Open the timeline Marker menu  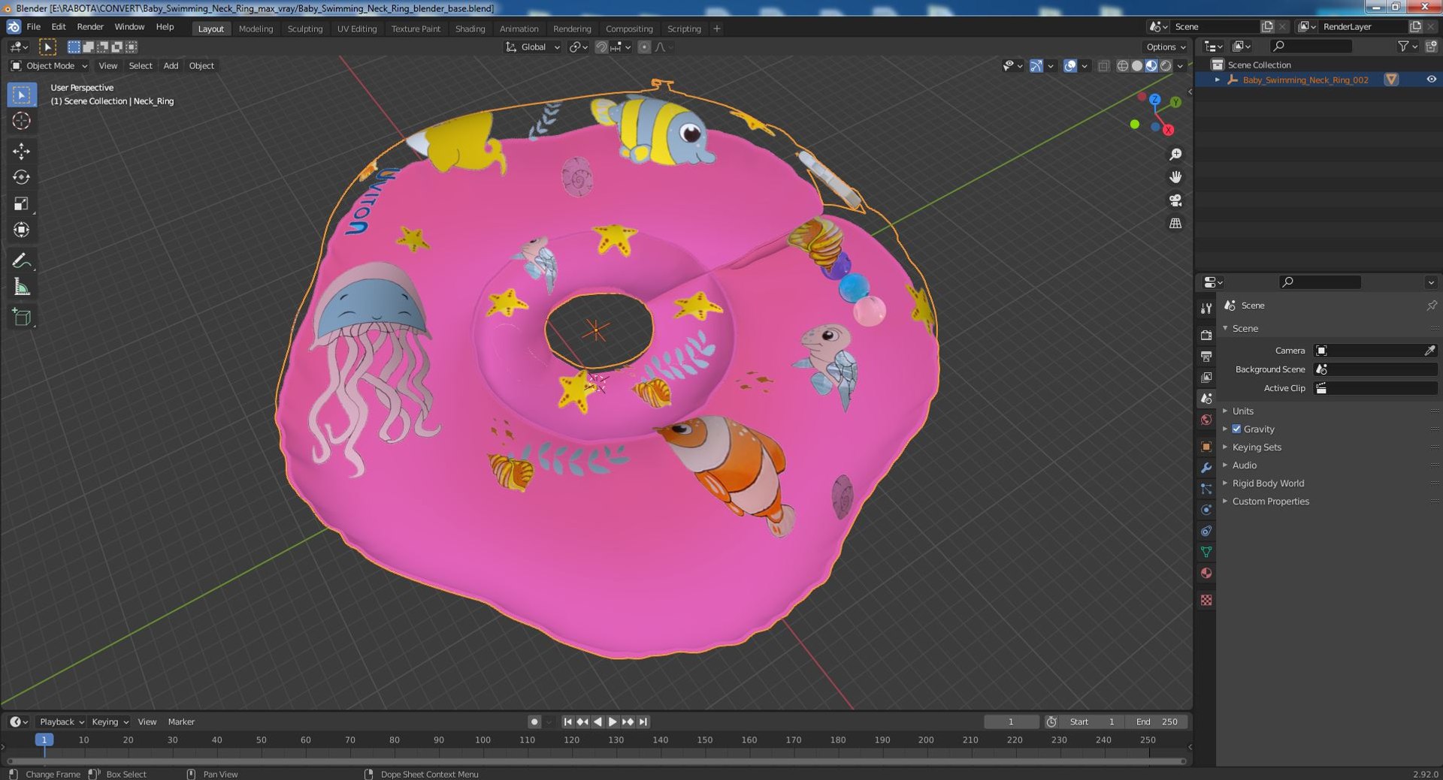[181, 721]
